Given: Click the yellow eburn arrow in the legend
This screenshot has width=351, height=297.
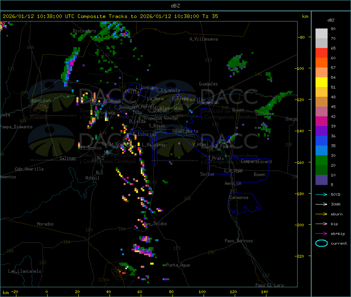Looking at the screenshot, I should [x=321, y=214].
